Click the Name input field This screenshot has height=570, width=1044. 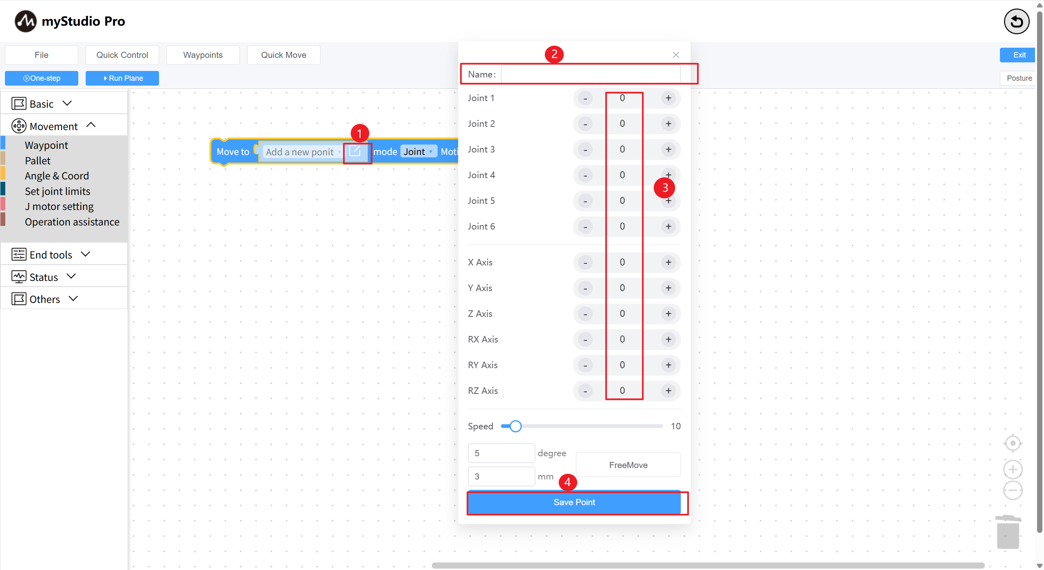click(590, 74)
